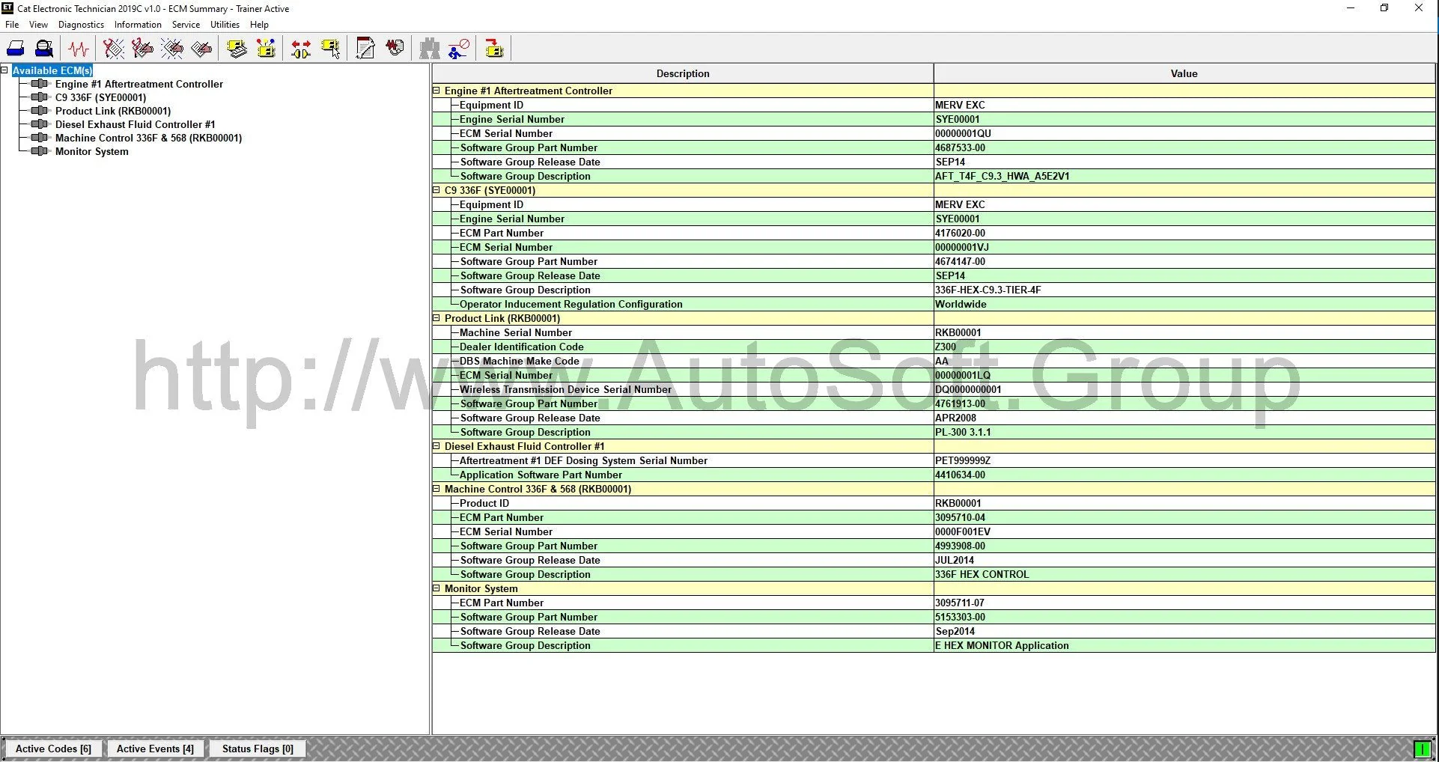Click the ECM icon with red arrow
Viewport: 1439px width, 762px height.
[494, 49]
